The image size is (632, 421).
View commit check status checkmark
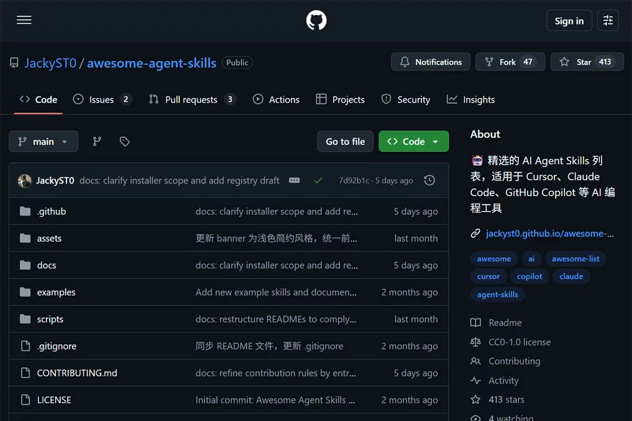(x=318, y=180)
